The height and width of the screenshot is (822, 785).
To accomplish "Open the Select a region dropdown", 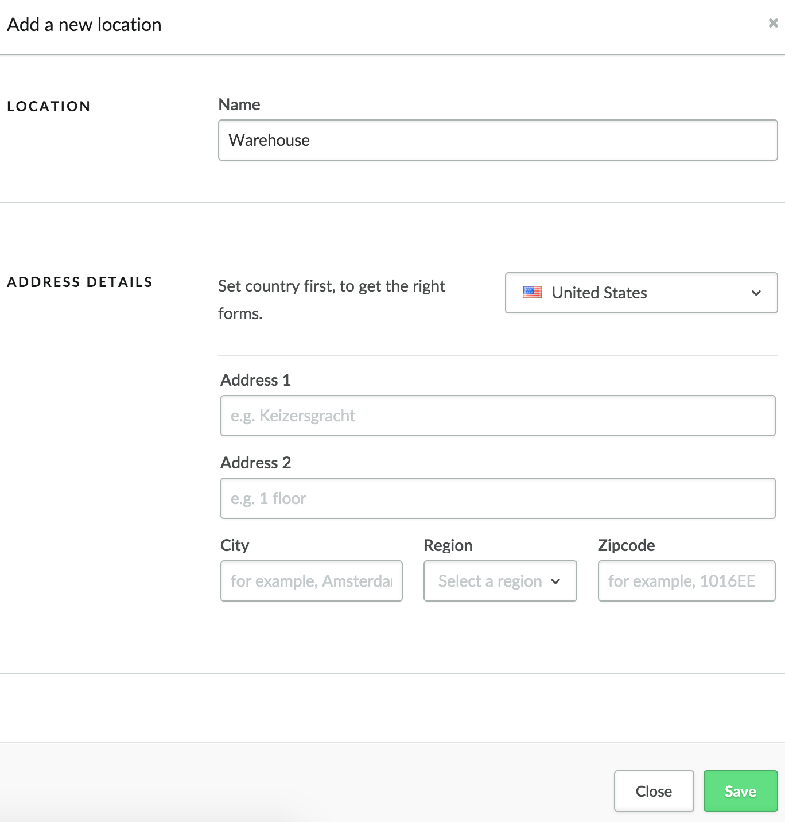I will [x=499, y=581].
